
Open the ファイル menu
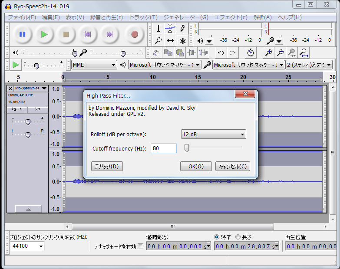coord(22,17)
